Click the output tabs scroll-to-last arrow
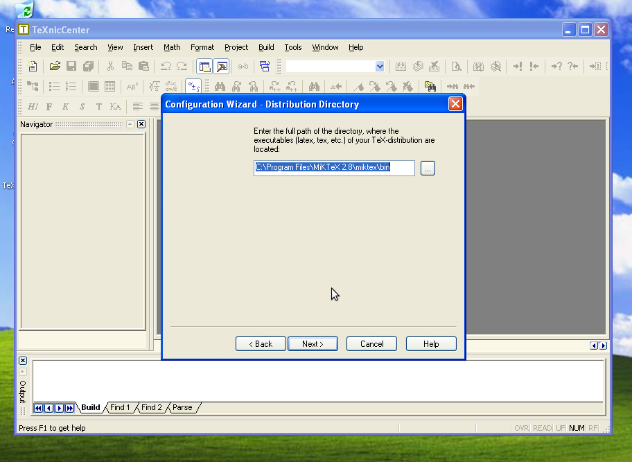This screenshot has width=632, height=462. 70,409
